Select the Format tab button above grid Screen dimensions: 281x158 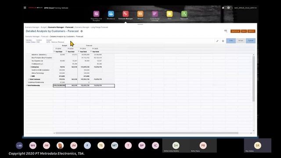pos(251,41)
